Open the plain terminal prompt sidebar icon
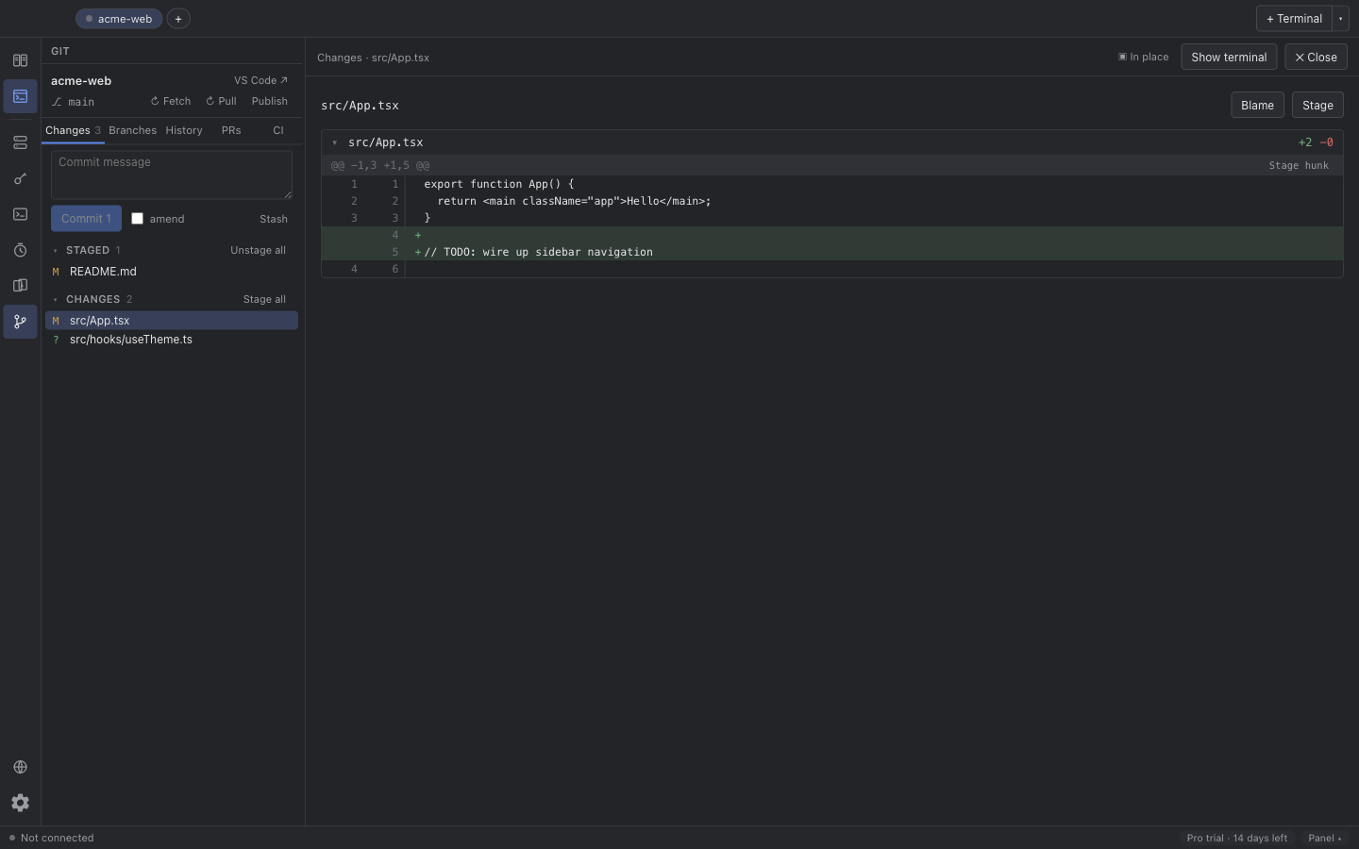This screenshot has width=1359, height=849. coord(20,214)
